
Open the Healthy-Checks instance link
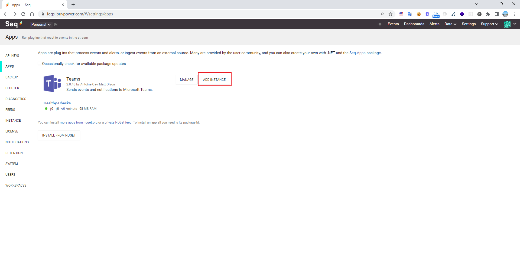[57, 103]
